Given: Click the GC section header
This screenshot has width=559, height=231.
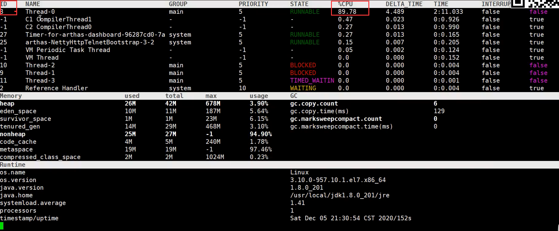Looking at the screenshot, I should tap(294, 96).
